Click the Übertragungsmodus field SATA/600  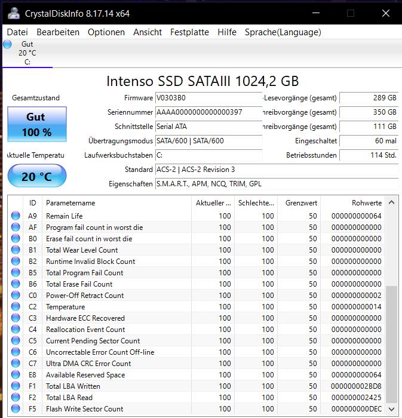208,141
